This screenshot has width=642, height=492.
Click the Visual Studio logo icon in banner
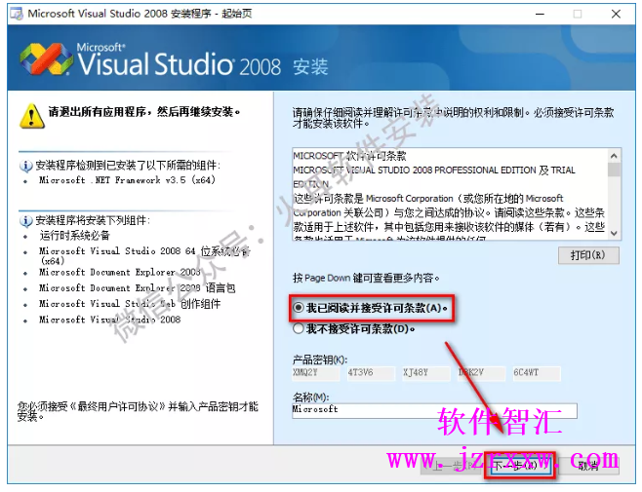[x=46, y=59]
